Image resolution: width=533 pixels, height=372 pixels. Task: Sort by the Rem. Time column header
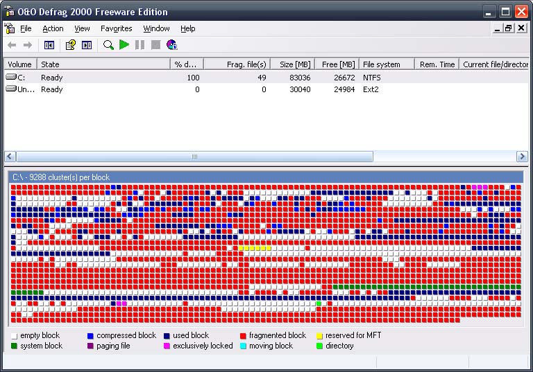click(x=437, y=64)
